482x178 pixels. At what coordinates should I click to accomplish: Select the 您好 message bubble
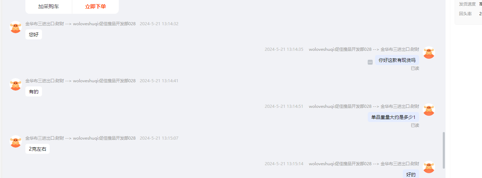coord(34,35)
